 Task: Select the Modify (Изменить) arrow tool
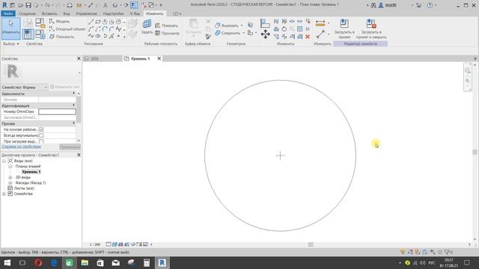(11, 28)
